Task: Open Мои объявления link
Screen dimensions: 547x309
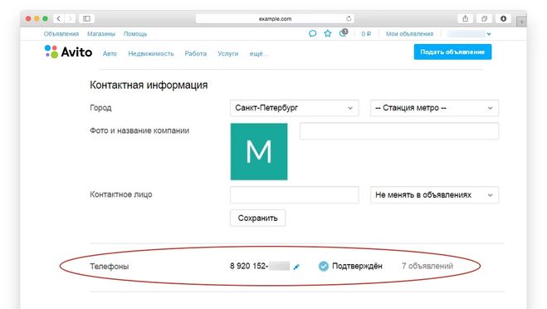Action: [409, 34]
